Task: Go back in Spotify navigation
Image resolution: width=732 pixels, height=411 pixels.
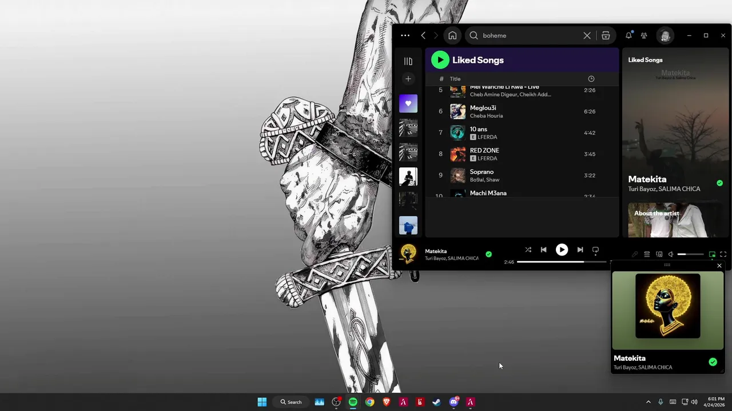Action: [423, 35]
